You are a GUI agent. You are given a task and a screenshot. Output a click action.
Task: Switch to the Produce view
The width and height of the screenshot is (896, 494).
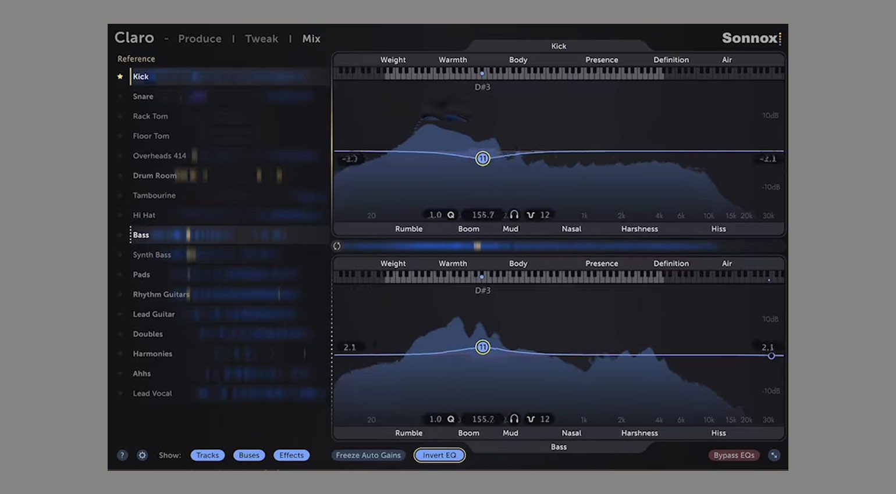[x=200, y=39]
